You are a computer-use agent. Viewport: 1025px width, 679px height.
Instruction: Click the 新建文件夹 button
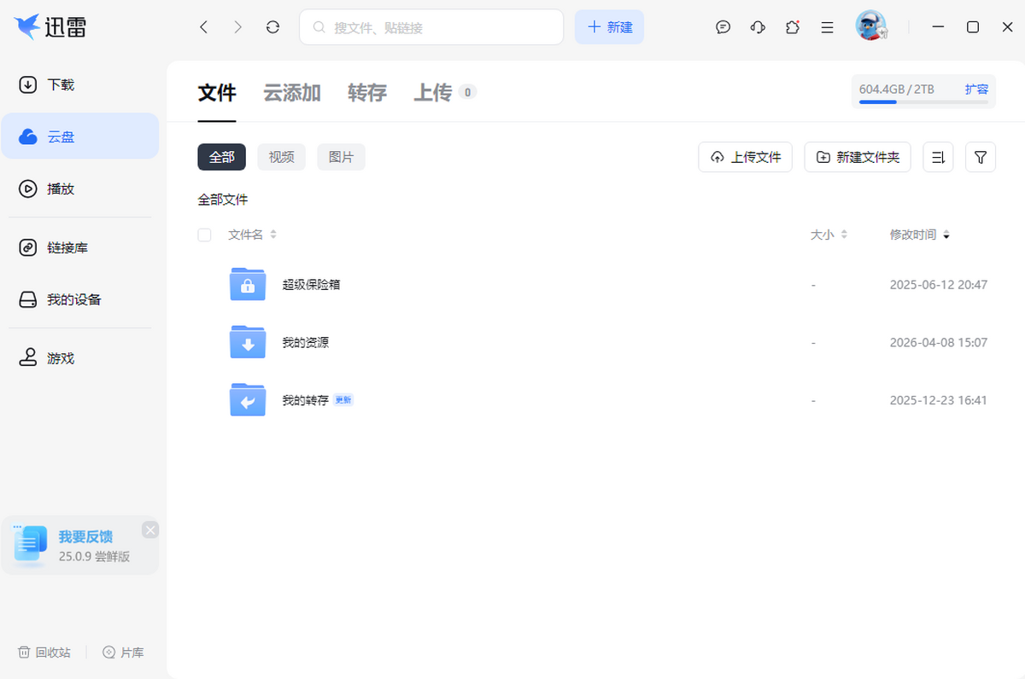(858, 157)
